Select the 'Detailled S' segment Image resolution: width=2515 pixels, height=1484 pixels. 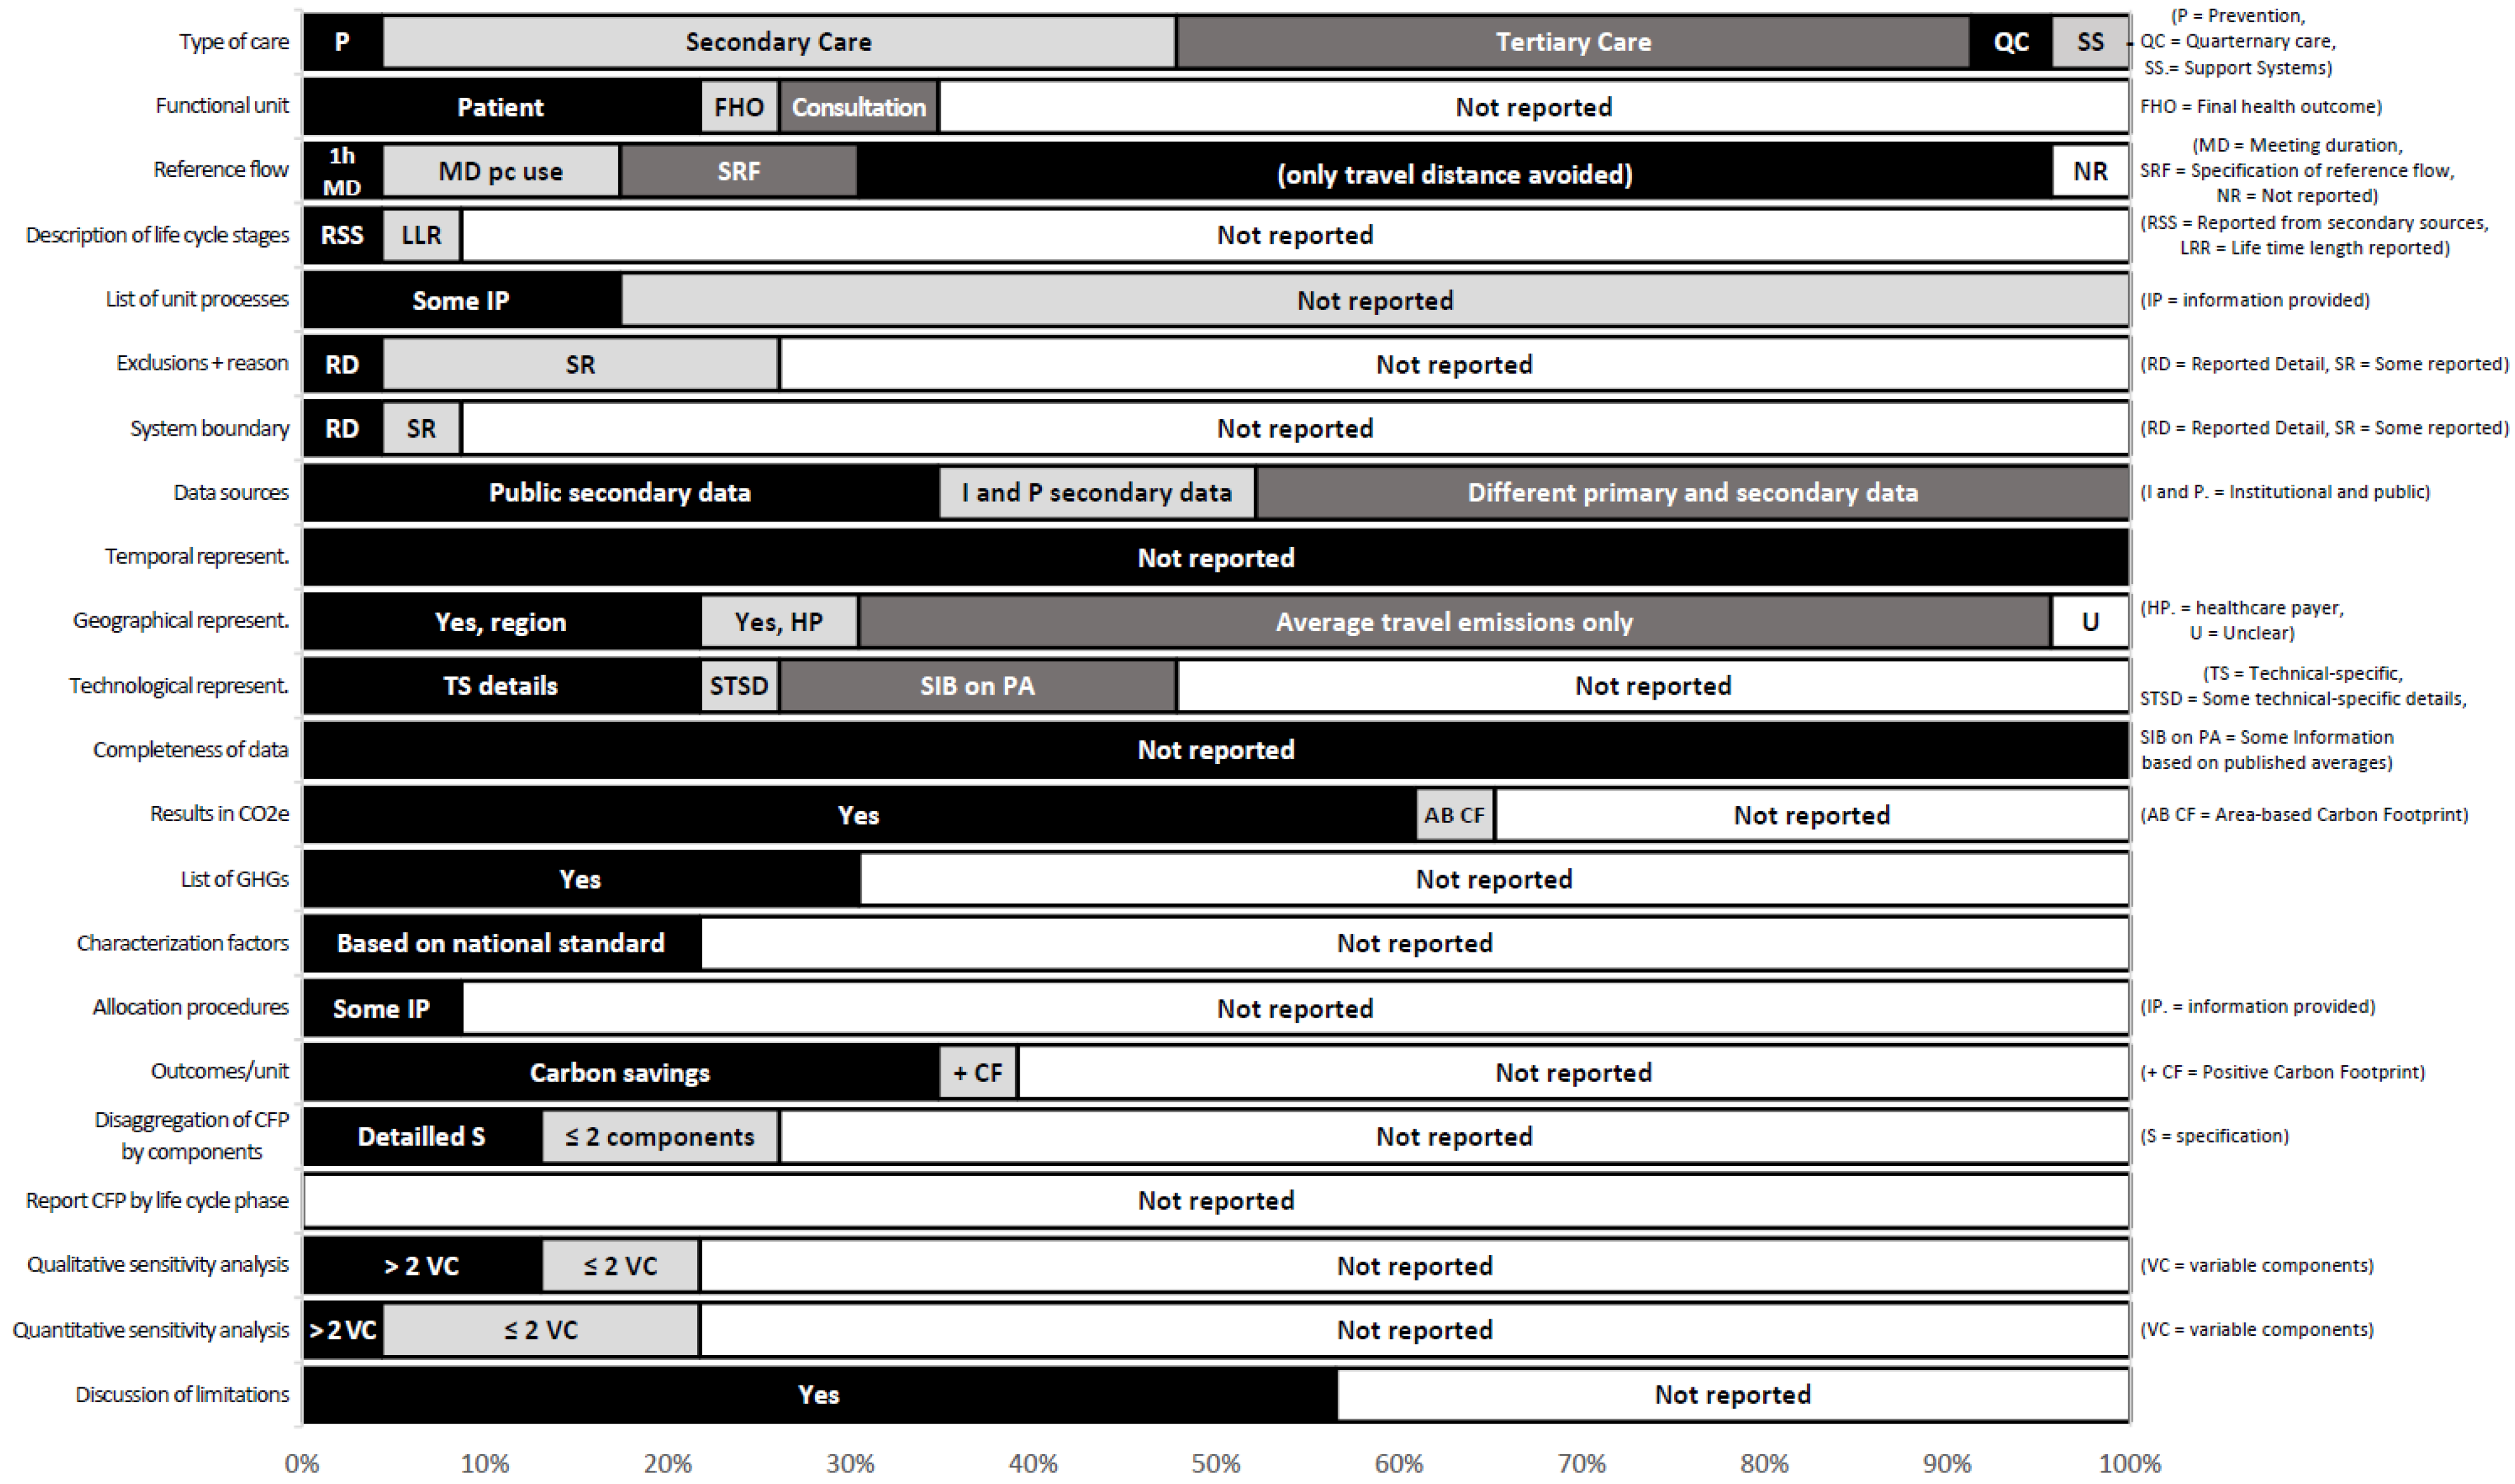pyautogui.click(x=422, y=1136)
